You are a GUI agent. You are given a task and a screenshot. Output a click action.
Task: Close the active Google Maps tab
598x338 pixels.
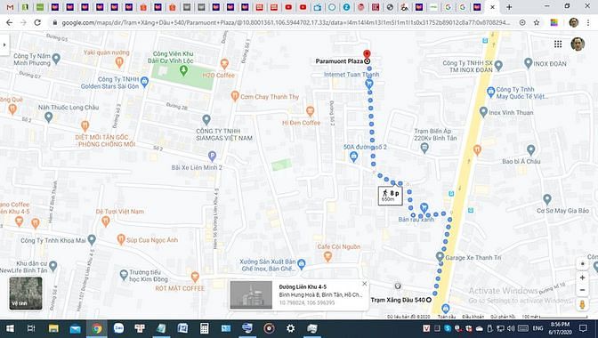click(x=492, y=7)
